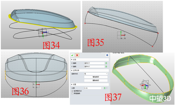Uncheck the 延伸到交点 checkbox
This screenshot has width=175, height=106.
pos(72,91)
